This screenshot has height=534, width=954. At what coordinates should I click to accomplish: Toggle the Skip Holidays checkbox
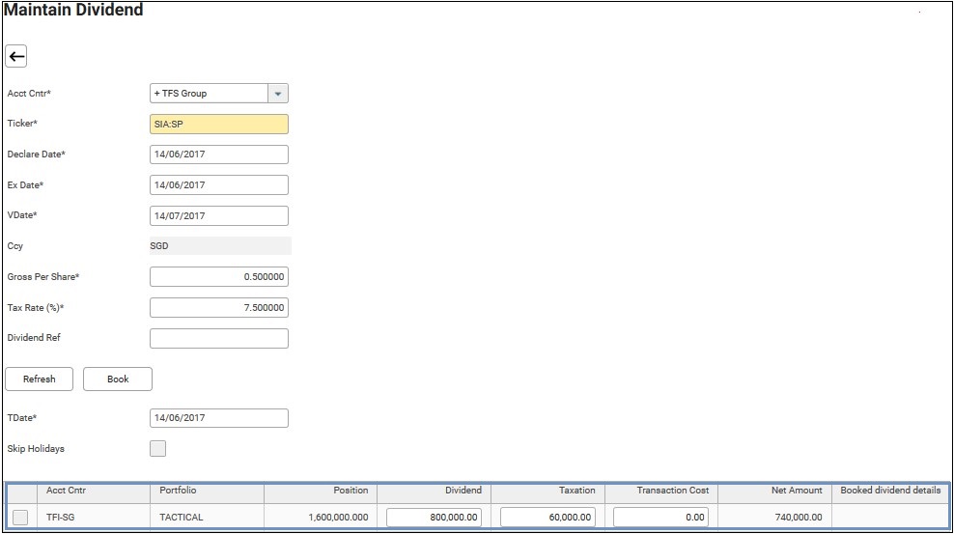point(158,448)
